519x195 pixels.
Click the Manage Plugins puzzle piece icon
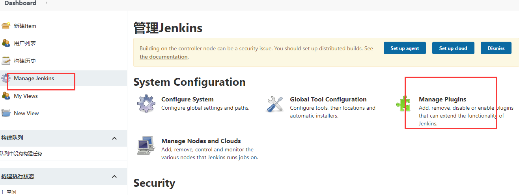coord(404,104)
